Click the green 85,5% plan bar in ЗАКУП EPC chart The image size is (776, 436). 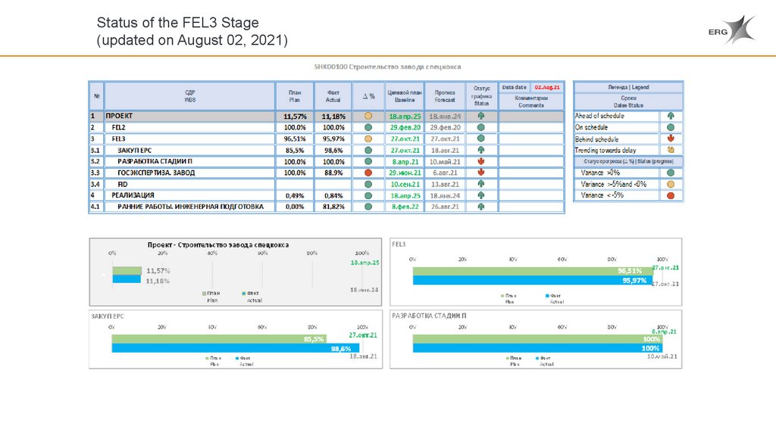pyautogui.click(x=219, y=339)
